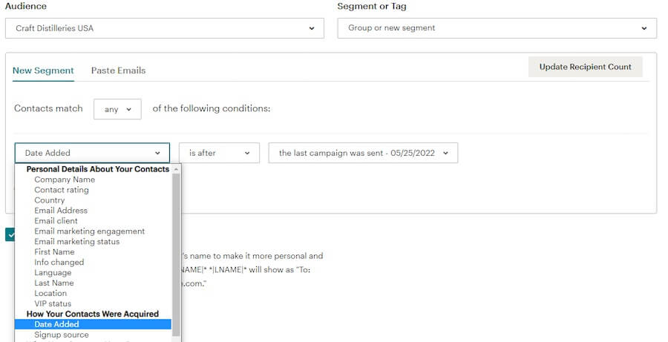Choose Email Address option

click(x=61, y=211)
